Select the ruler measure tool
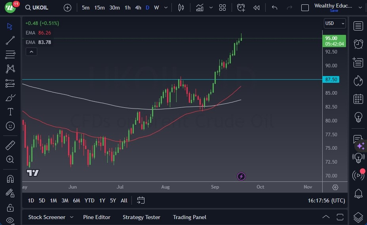This screenshot has height=225, width=367. click(x=10, y=145)
